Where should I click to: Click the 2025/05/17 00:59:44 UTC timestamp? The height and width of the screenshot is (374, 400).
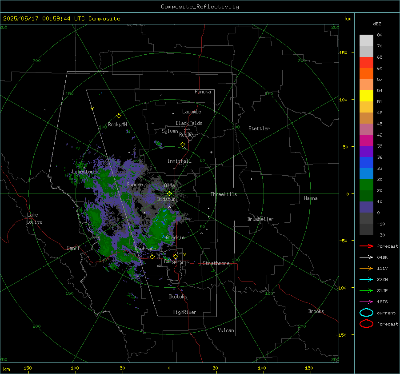point(61,19)
